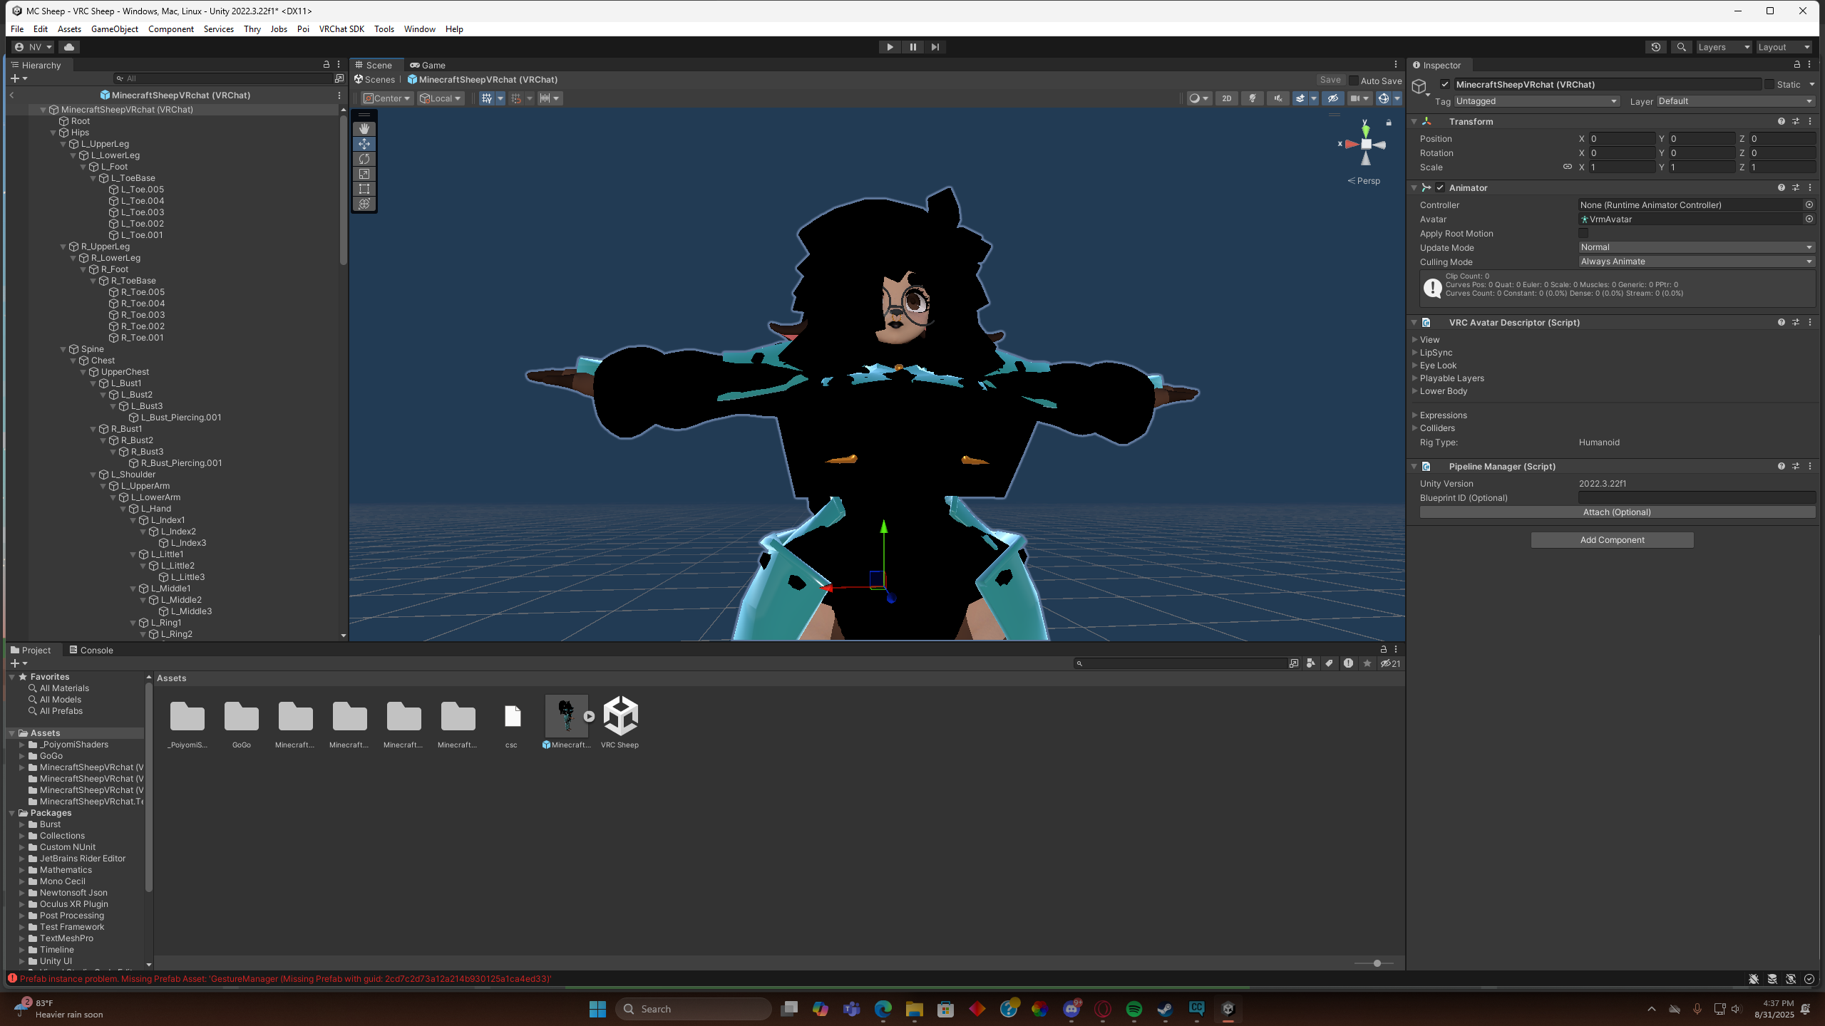The image size is (1825, 1026).
Task: Click the Add Component button
Action: click(1611, 540)
